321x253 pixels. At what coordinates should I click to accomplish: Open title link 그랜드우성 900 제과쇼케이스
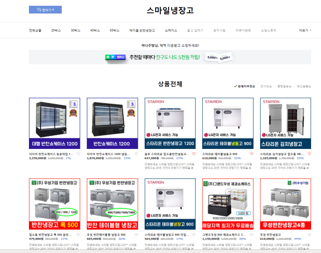[x=224, y=234]
